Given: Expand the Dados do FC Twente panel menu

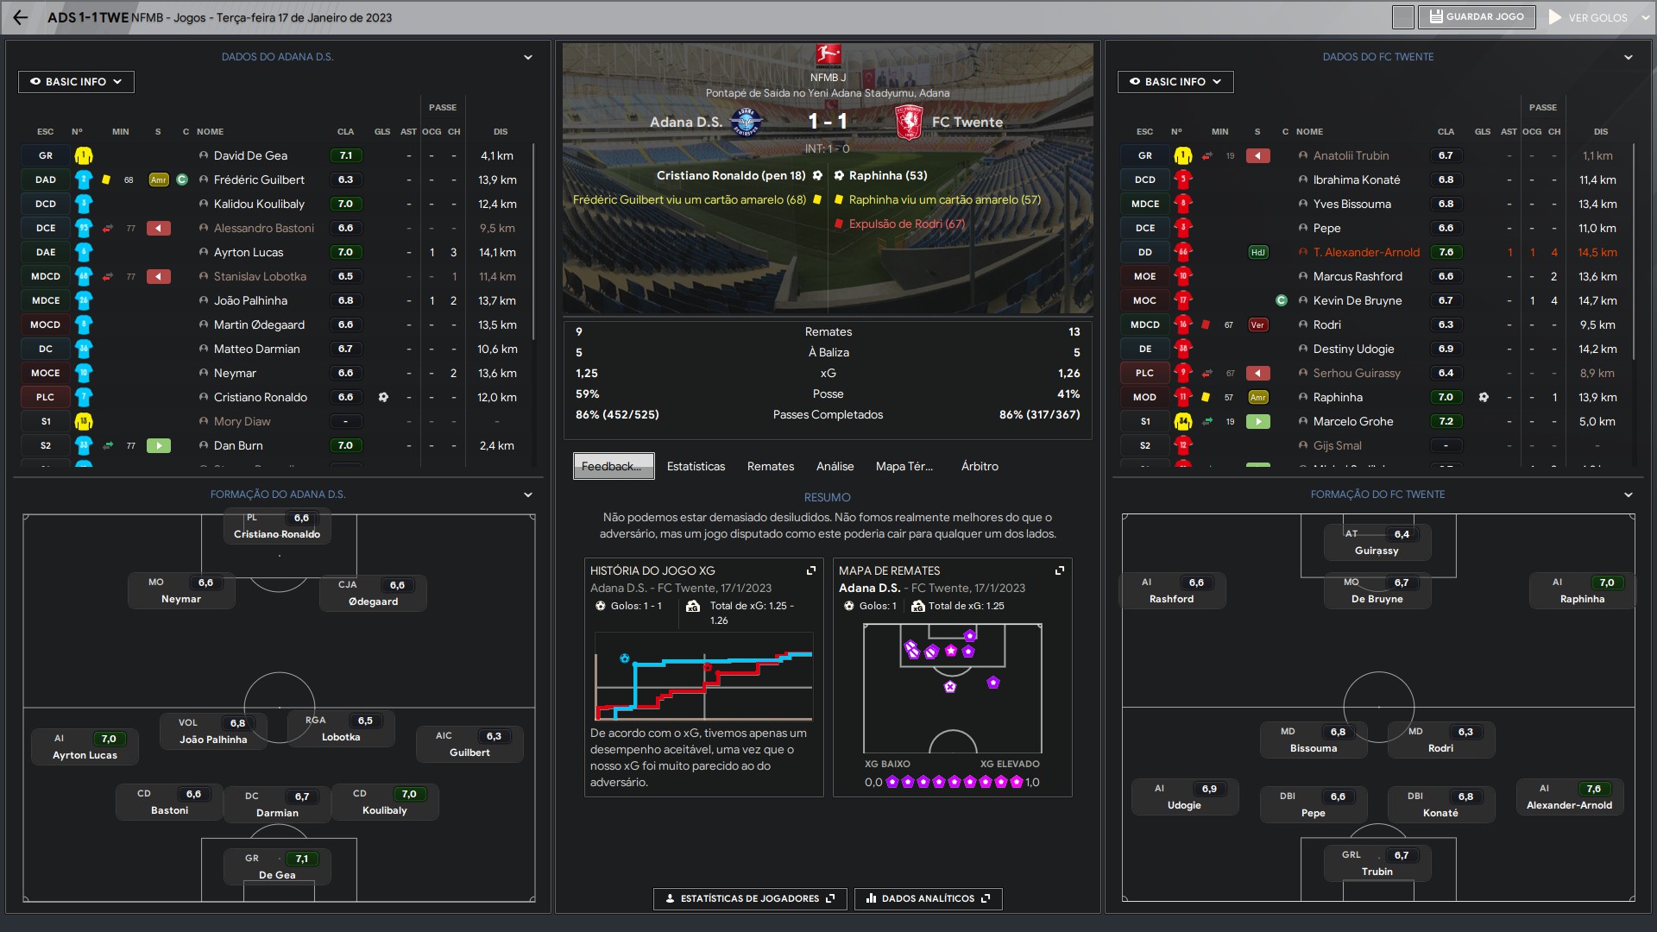Looking at the screenshot, I should pos(1629,57).
